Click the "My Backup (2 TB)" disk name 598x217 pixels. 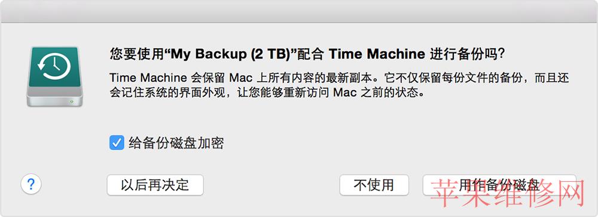(230, 54)
